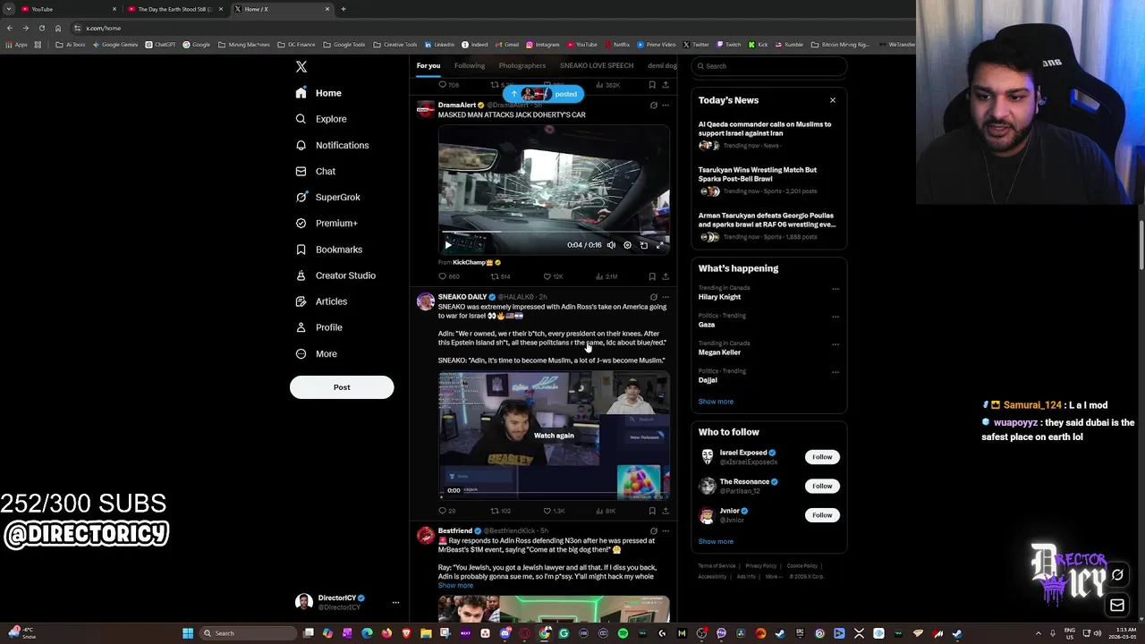Share the DramaAlert post
1145x644 pixels.
tap(665, 276)
